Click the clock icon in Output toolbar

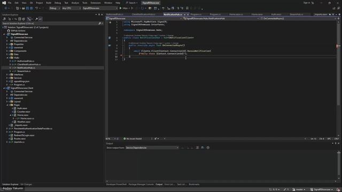(208, 148)
